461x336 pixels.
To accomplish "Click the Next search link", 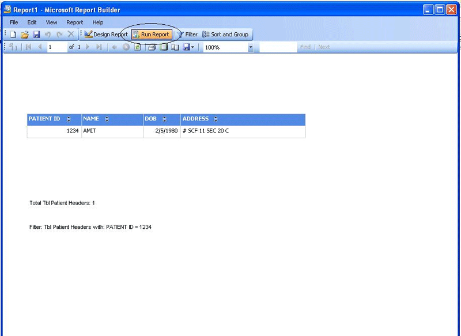I will 324,47.
